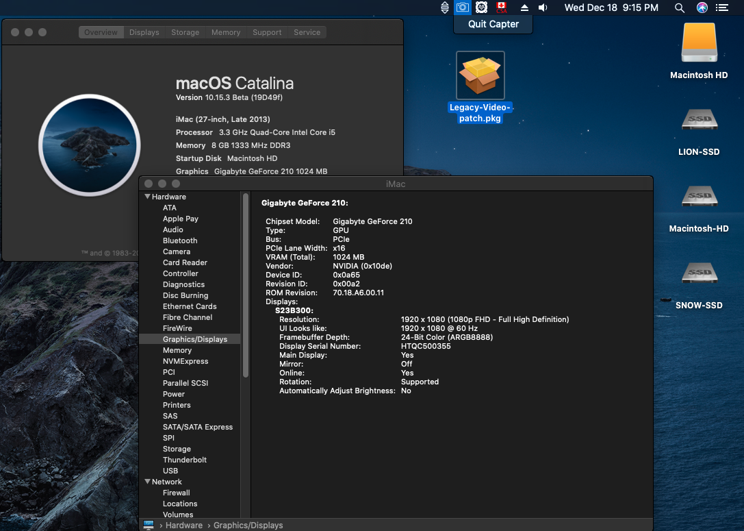Click the ROM Revision value 70.18.A6.00.11
The height and width of the screenshot is (531, 744).
pyautogui.click(x=358, y=293)
